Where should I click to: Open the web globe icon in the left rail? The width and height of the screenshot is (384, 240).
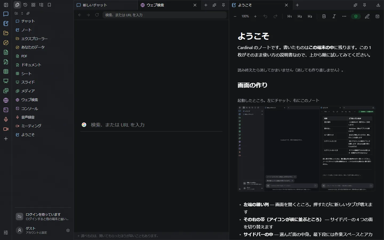[x=6, y=100]
